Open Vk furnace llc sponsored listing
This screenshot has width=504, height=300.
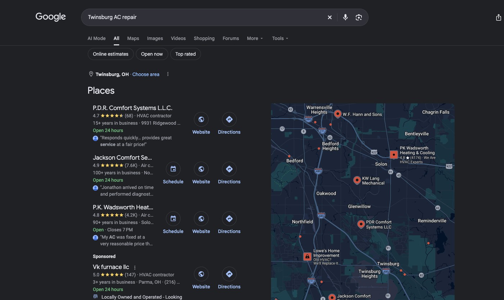pyautogui.click(x=111, y=267)
